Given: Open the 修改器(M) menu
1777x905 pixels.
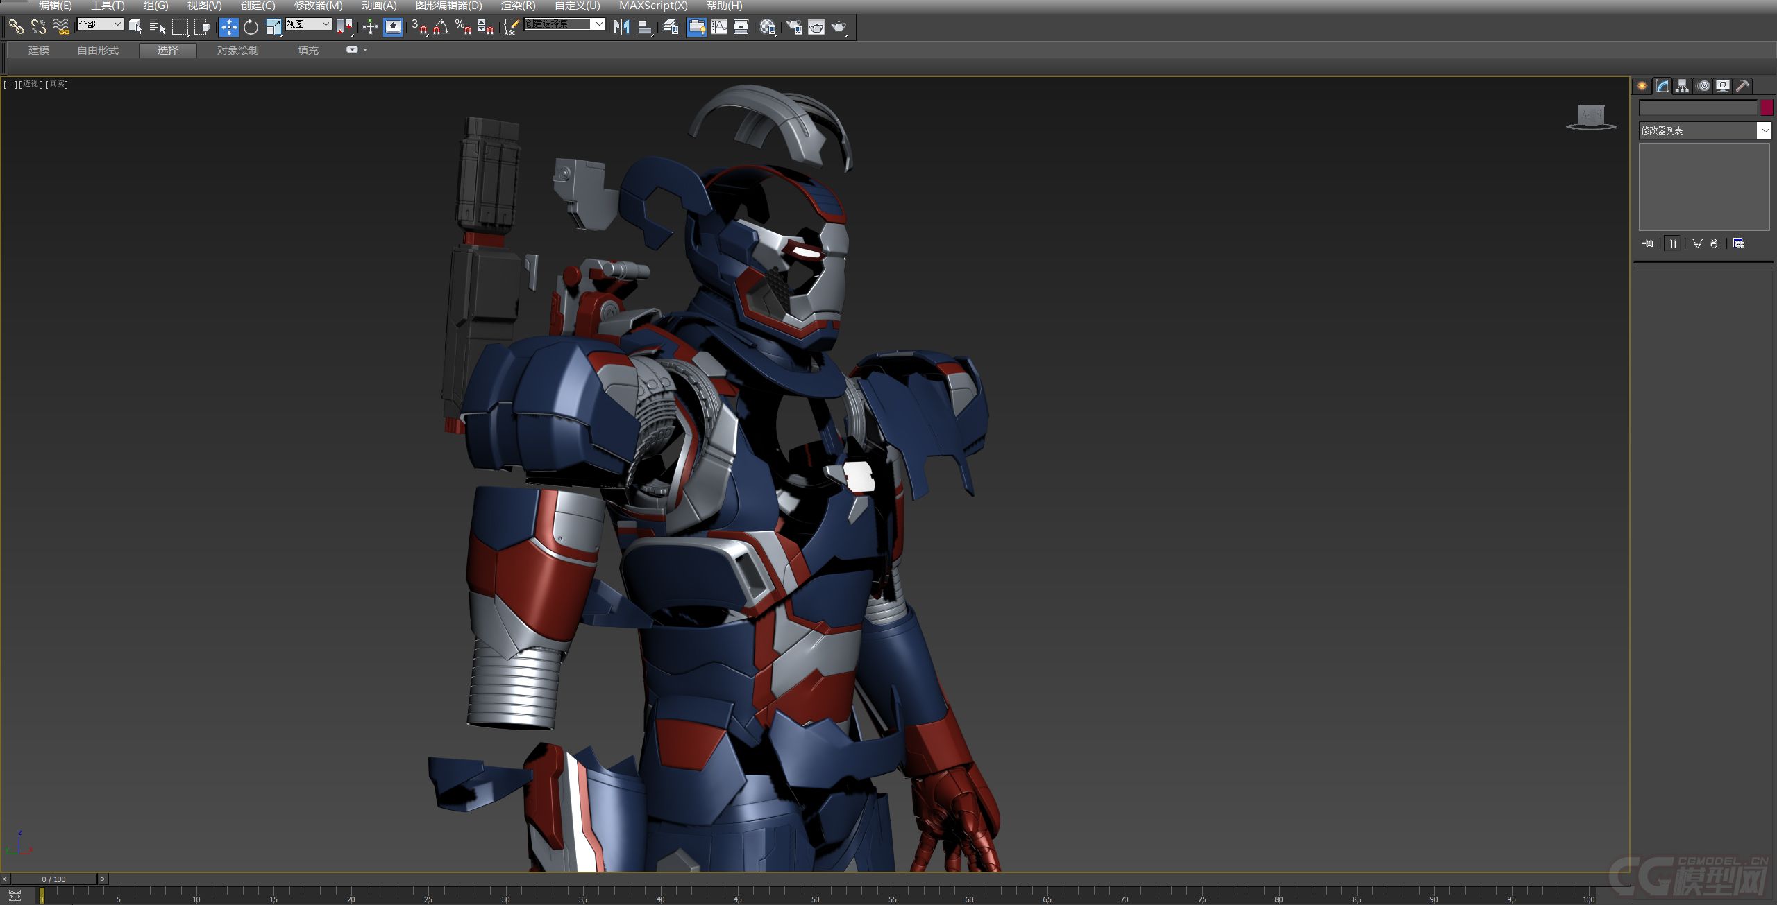Looking at the screenshot, I should 319,6.
